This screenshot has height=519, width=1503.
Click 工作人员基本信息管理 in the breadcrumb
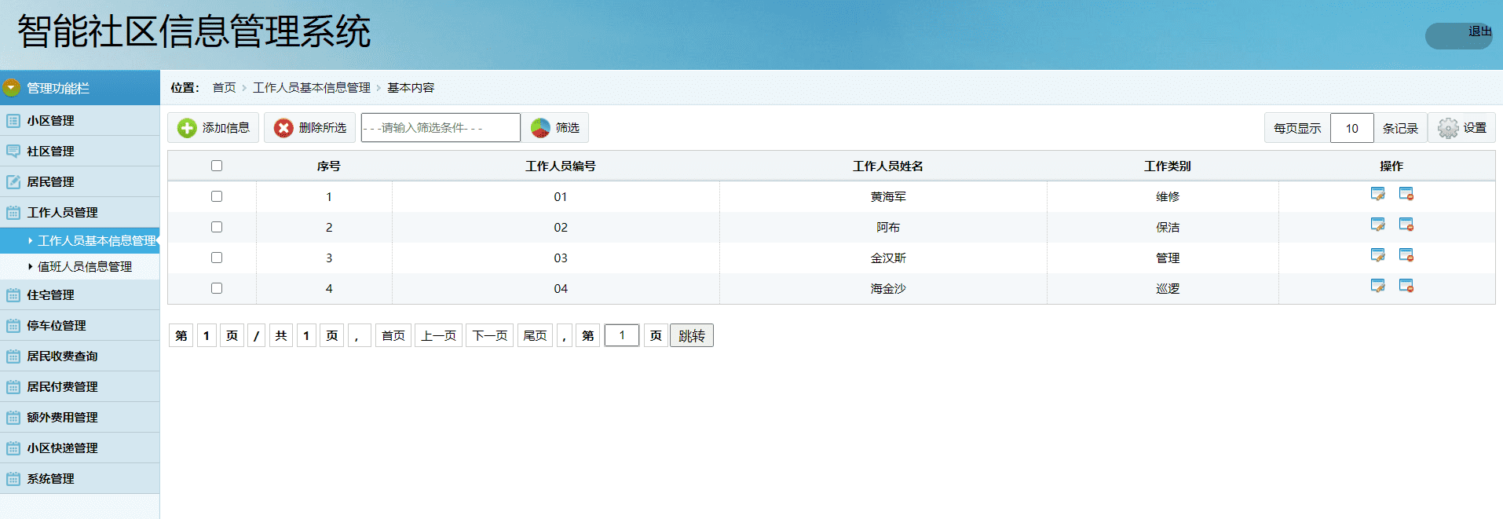point(312,88)
